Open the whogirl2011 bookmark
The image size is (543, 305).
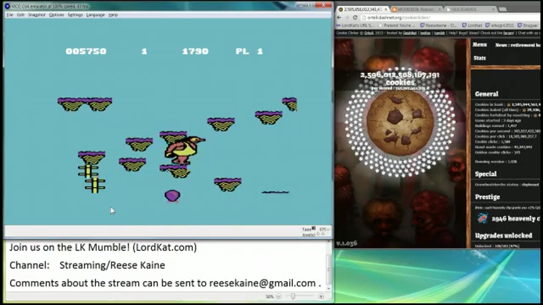click(x=500, y=25)
